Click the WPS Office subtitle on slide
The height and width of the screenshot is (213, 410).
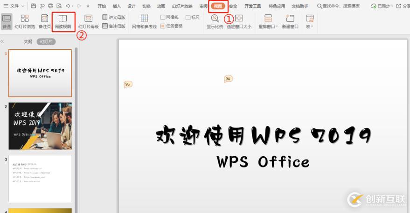(x=263, y=162)
